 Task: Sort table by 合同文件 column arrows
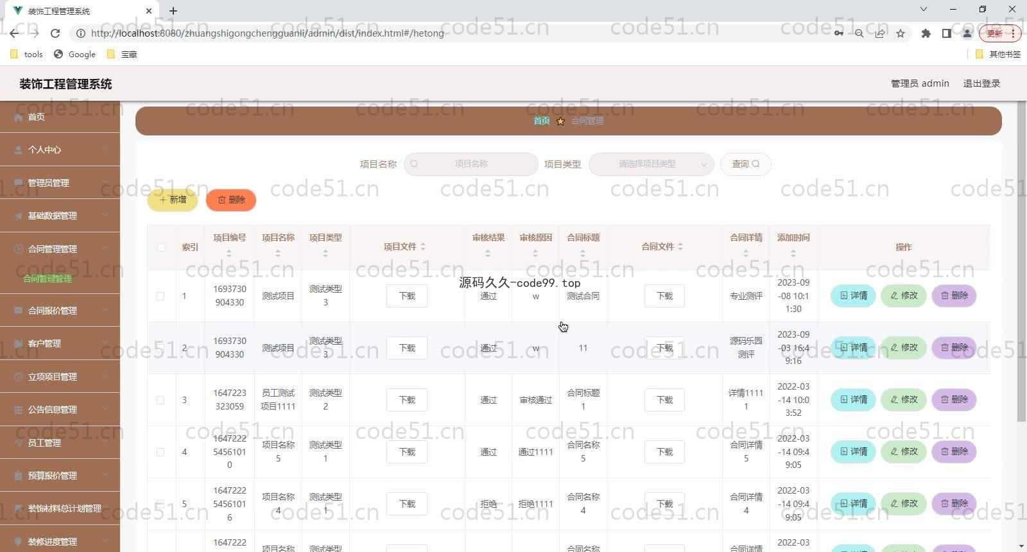point(680,247)
